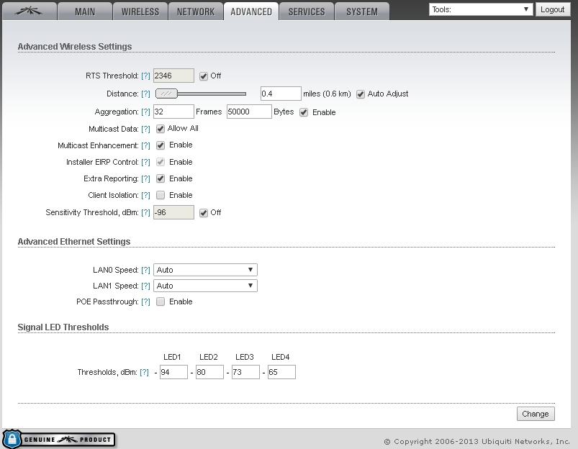Toggle RTS Threshold Off checkbox
This screenshot has width=578, height=449.
pos(204,76)
